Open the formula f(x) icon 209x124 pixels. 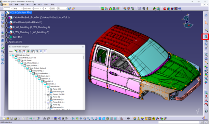45,118
